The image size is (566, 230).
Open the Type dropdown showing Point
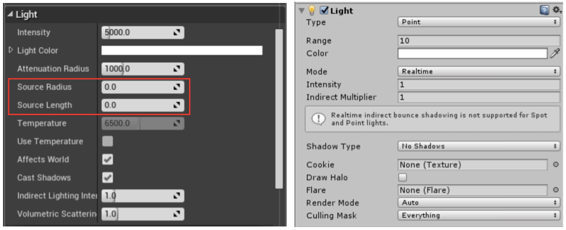click(479, 22)
